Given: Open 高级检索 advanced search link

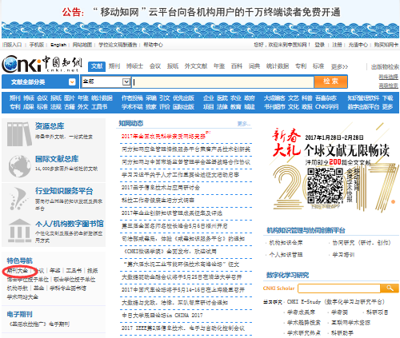Looking at the screenshot, I should point(389,85).
